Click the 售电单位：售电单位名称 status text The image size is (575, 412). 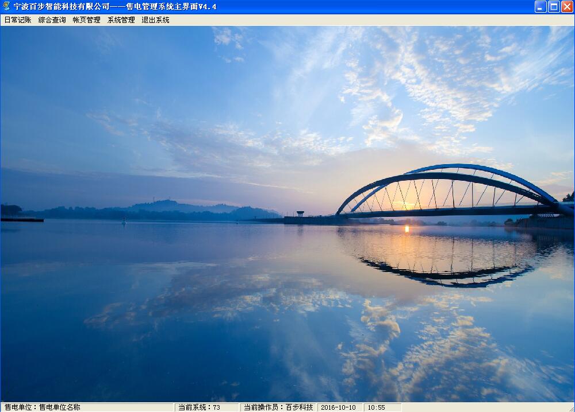tap(42, 407)
